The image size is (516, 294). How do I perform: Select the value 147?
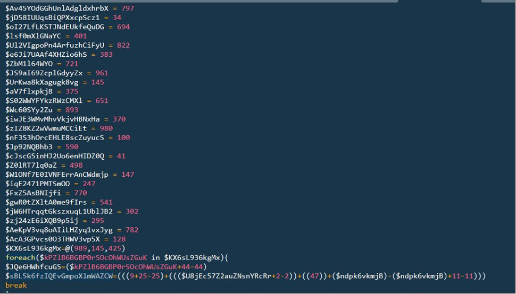pyautogui.click(x=128, y=174)
